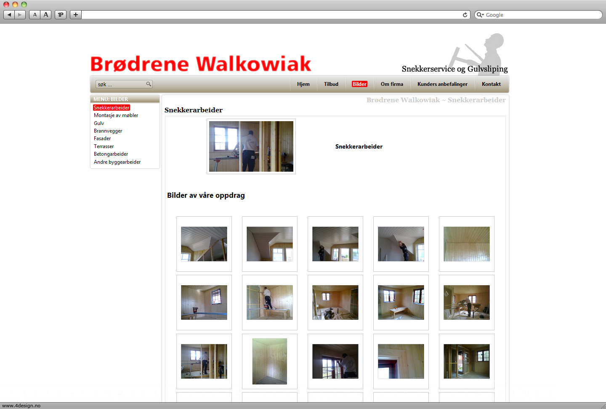Open third row fifth thumbnail, framed doorway interior
This screenshot has width=606, height=409.
click(467, 361)
